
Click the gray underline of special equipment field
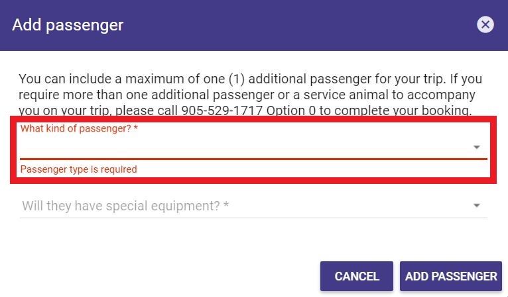pos(253,218)
